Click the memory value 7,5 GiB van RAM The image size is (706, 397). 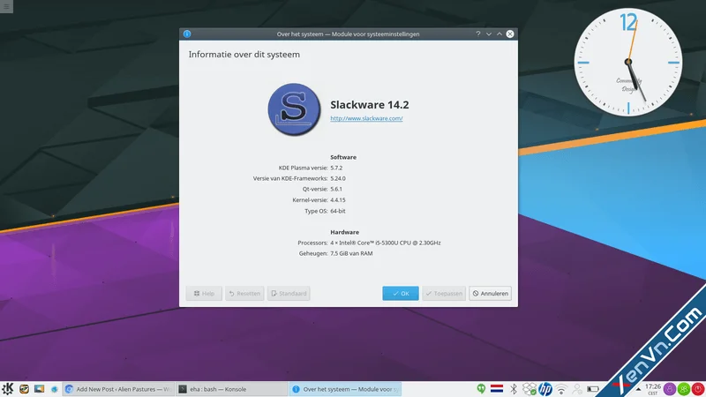pos(351,253)
